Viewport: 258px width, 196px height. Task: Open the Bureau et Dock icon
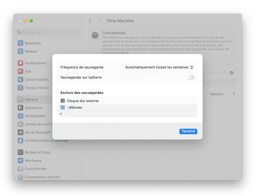pyautogui.click(x=20, y=152)
